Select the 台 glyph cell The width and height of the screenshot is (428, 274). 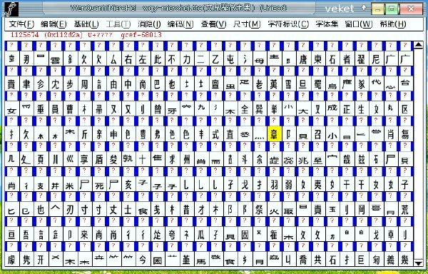[x=405, y=83]
